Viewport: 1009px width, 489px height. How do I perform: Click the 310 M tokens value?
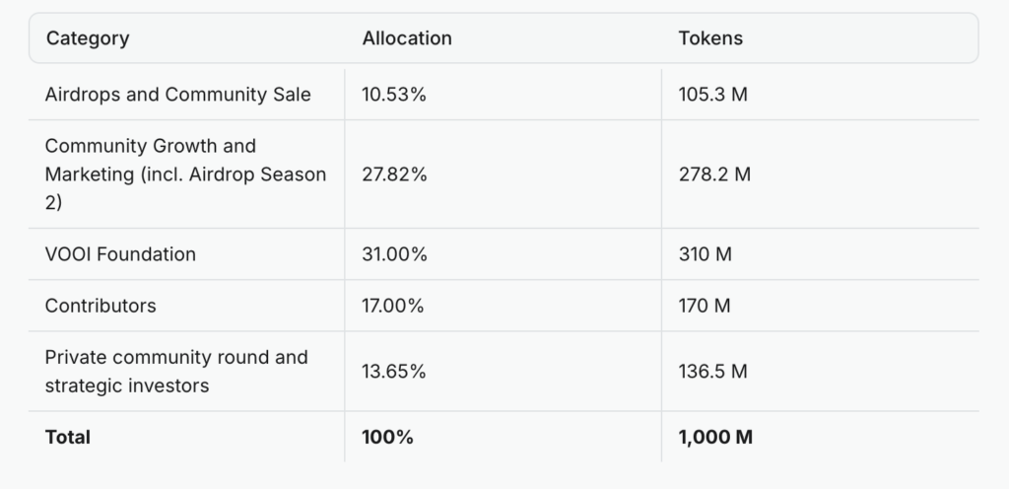tap(705, 254)
